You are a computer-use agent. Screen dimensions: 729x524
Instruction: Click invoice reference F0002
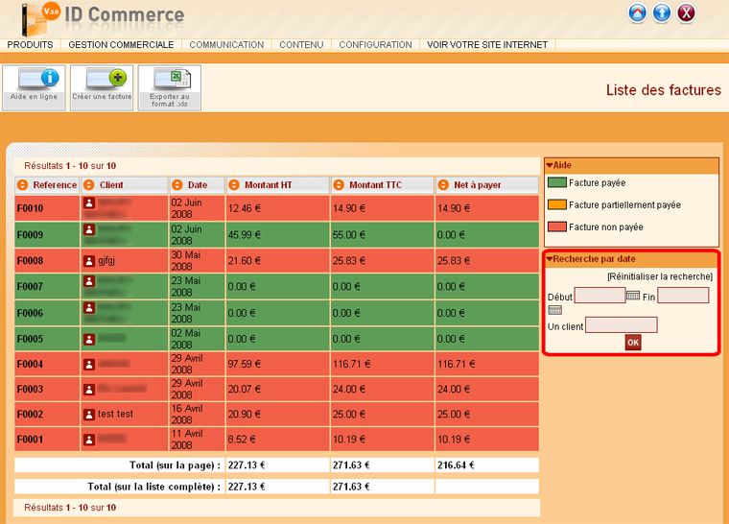31,415
